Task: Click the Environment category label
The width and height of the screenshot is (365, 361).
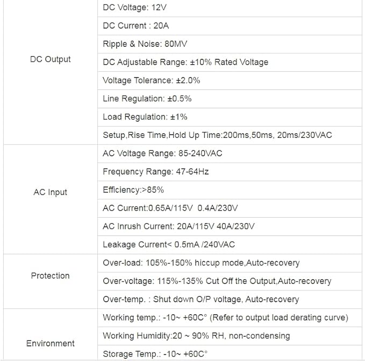Action: click(x=50, y=343)
